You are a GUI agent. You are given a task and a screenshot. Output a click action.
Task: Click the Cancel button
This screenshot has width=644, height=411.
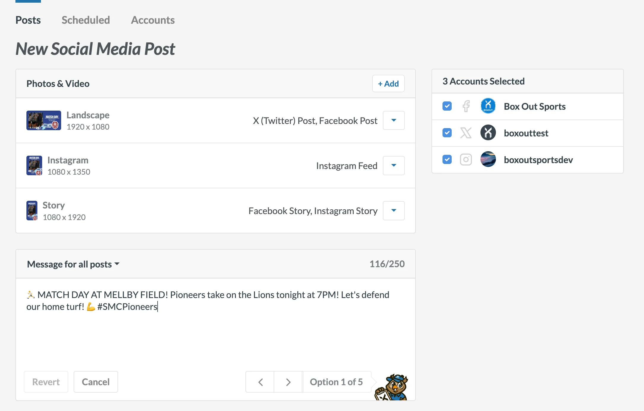click(96, 382)
